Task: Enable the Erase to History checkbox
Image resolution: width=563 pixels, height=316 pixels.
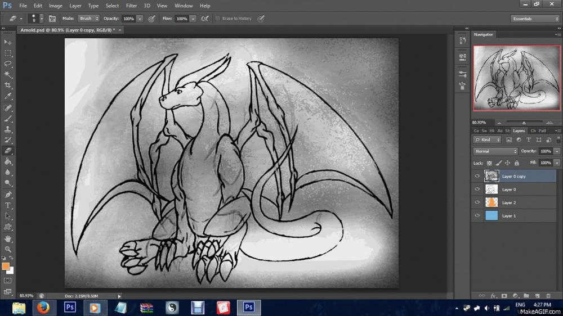Action: coord(218,19)
